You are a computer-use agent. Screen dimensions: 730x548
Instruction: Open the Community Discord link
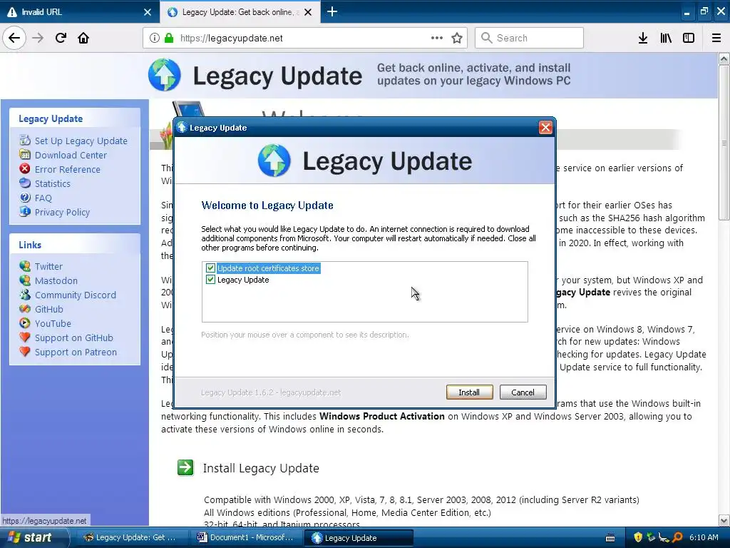point(76,295)
